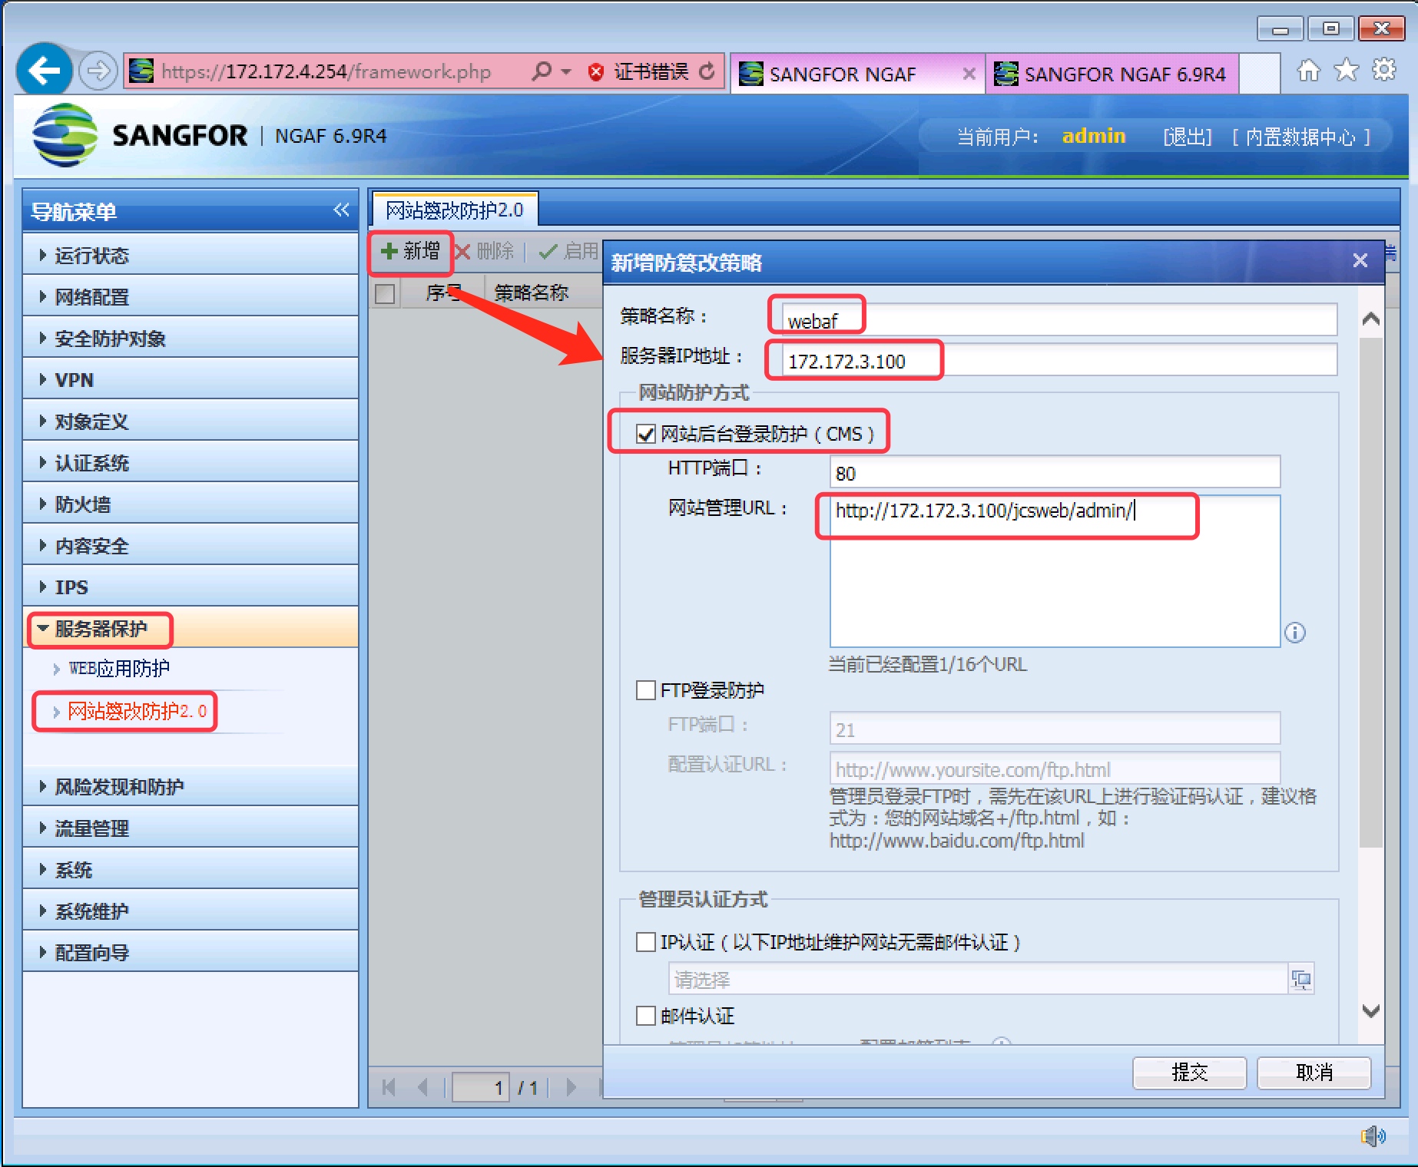
Task: Click the HTTP端口 input field
Action: pos(1055,471)
